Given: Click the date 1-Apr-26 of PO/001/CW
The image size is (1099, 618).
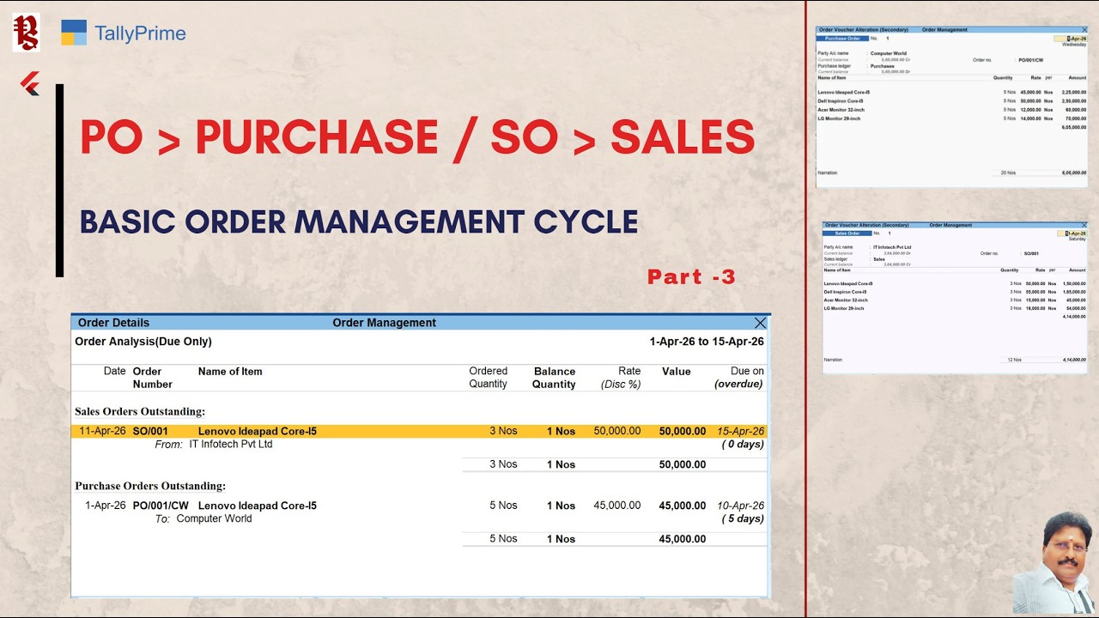Looking at the screenshot, I should click(x=106, y=506).
